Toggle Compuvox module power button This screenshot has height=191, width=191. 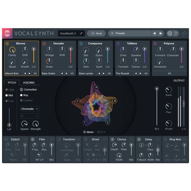81,44
